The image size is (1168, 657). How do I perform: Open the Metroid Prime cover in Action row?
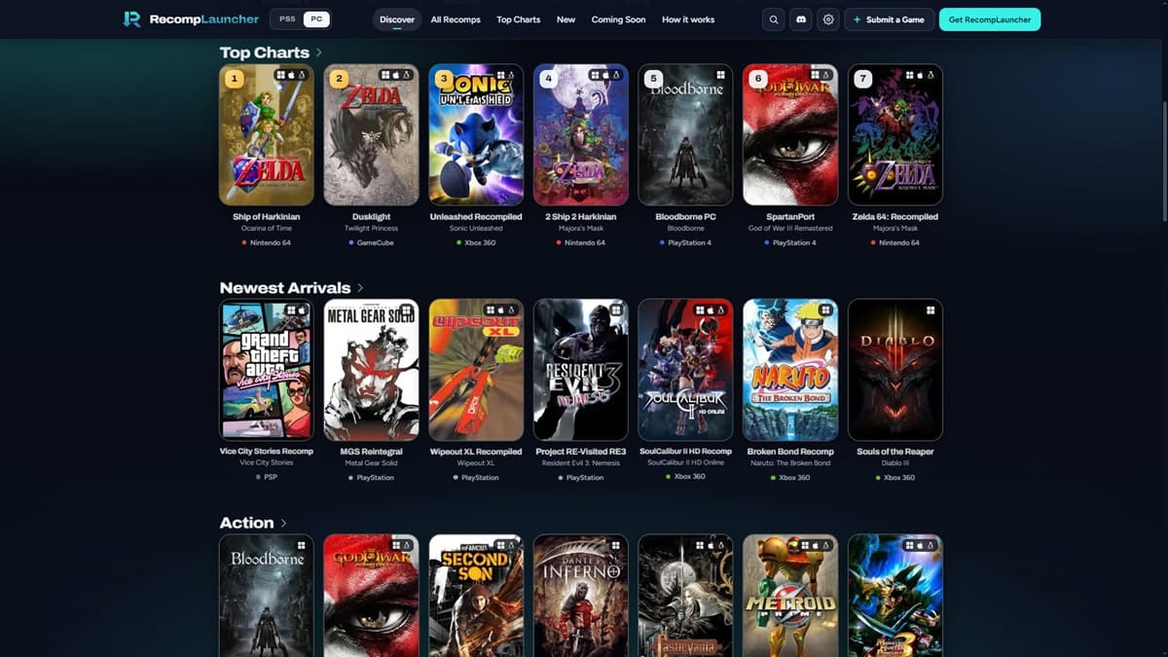tap(790, 596)
